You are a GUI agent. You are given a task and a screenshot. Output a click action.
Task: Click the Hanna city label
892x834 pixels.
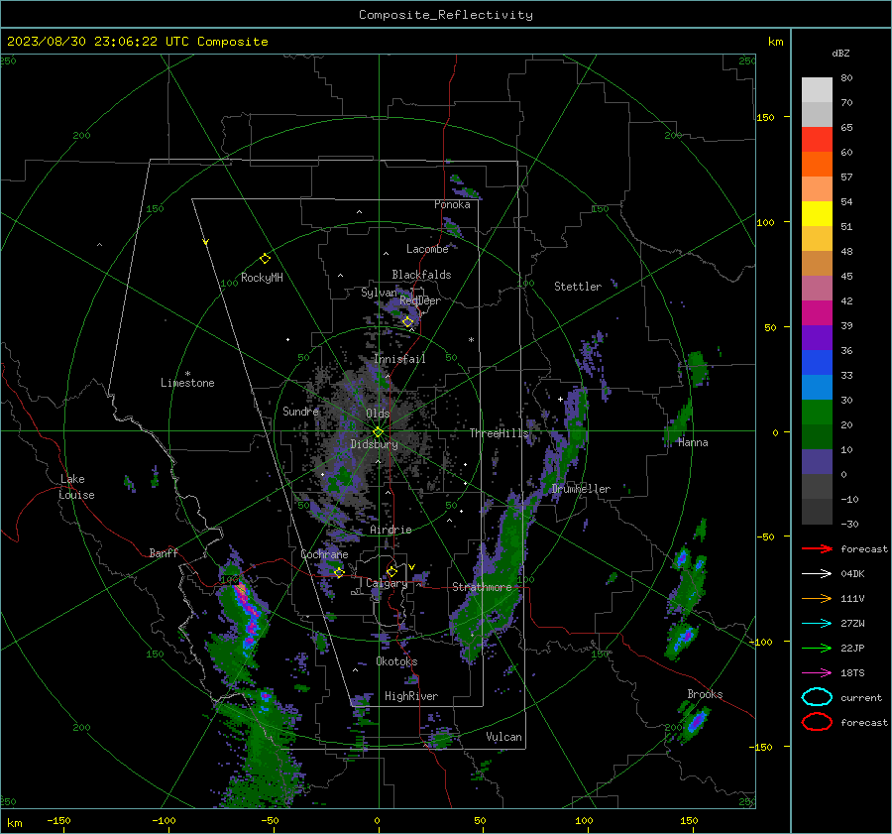[693, 442]
